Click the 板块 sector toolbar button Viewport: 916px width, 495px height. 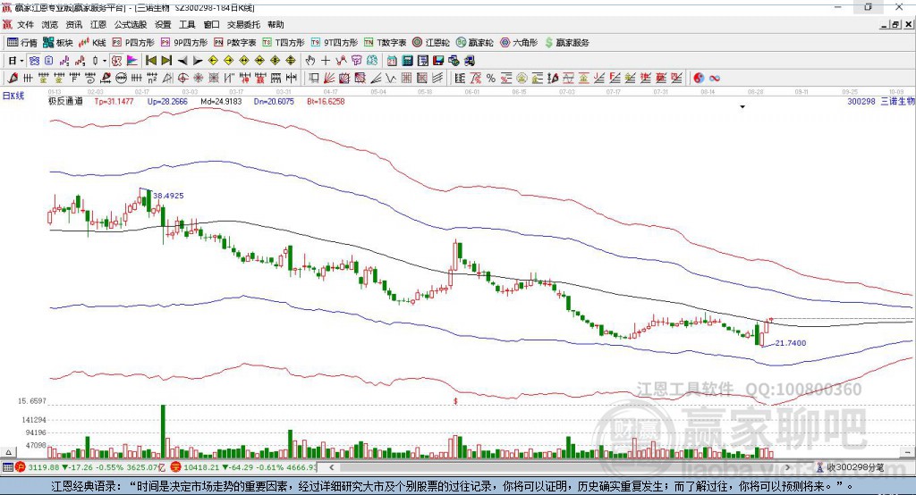tap(57, 43)
